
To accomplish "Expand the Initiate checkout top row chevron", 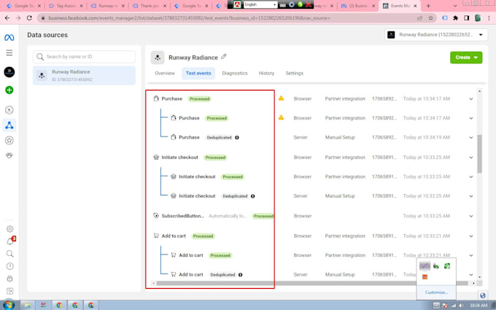I will point(470,158).
